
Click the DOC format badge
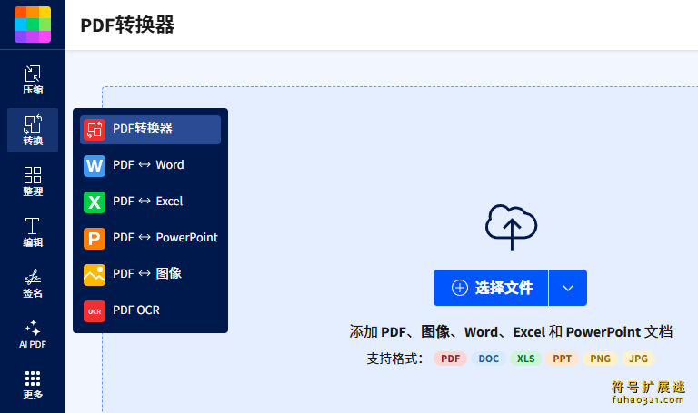pos(488,359)
